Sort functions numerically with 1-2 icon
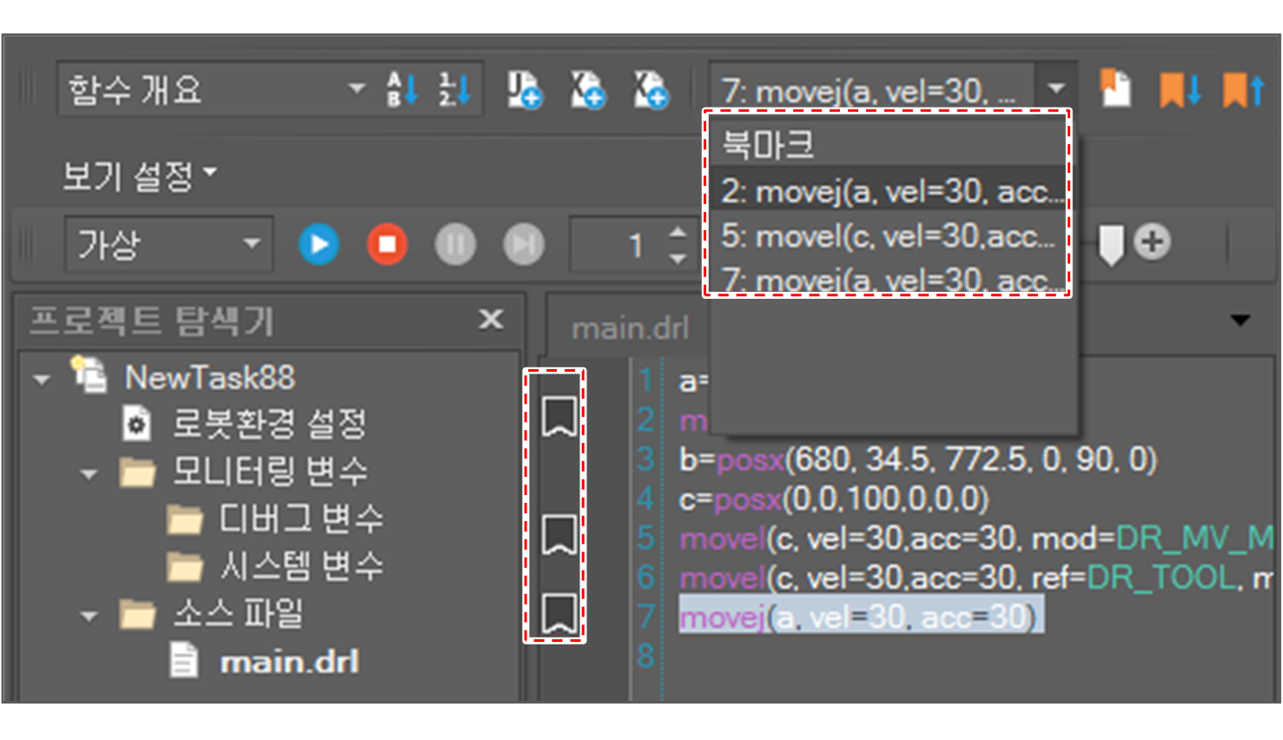Screen dimensions: 1283x740 (x=454, y=89)
